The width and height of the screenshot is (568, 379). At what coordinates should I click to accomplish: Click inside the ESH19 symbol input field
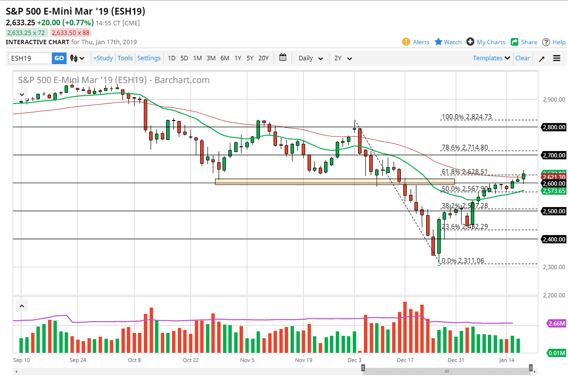pos(29,58)
